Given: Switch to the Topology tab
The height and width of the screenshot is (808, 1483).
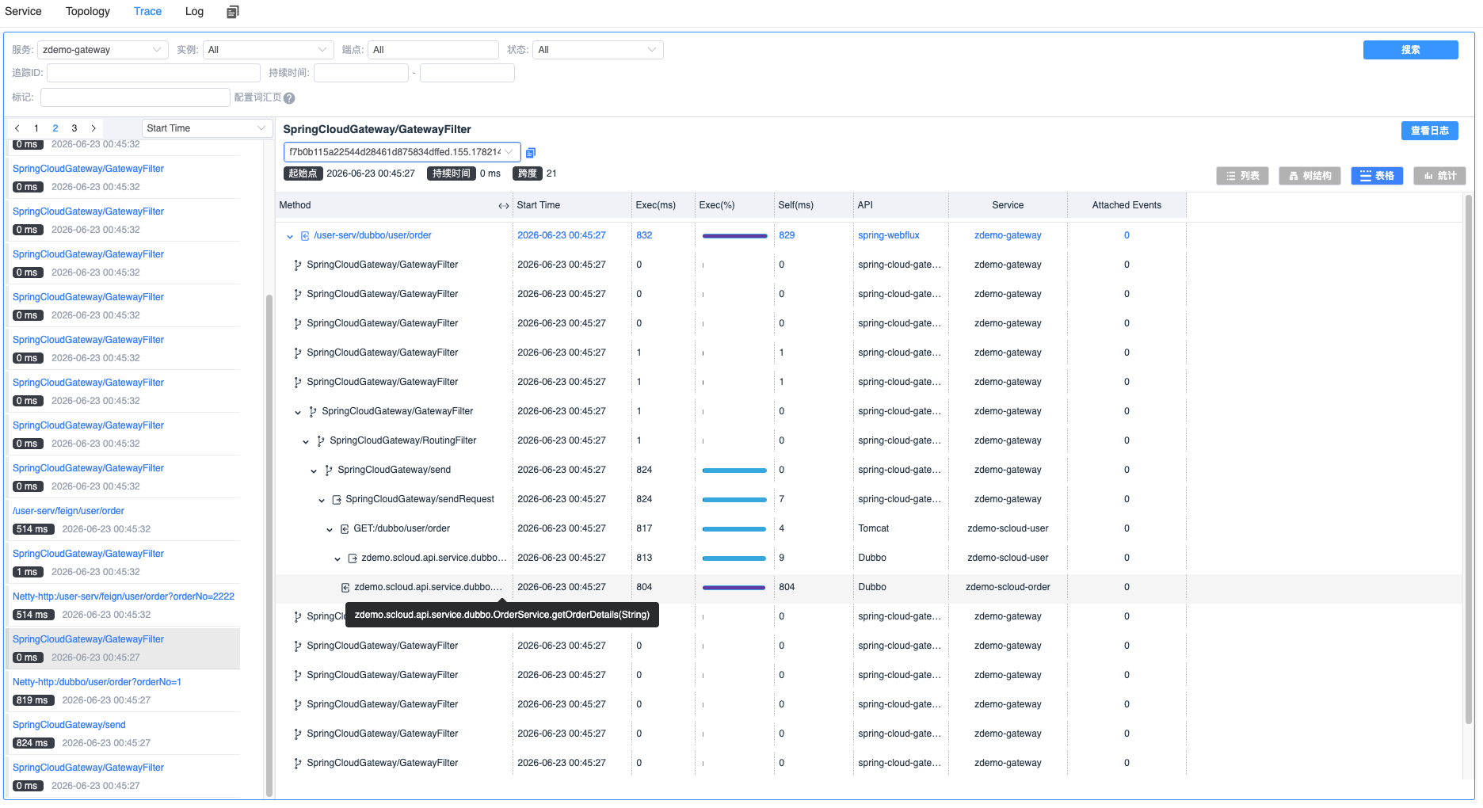Looking at the screenshot, I should [x=88, y=12].
